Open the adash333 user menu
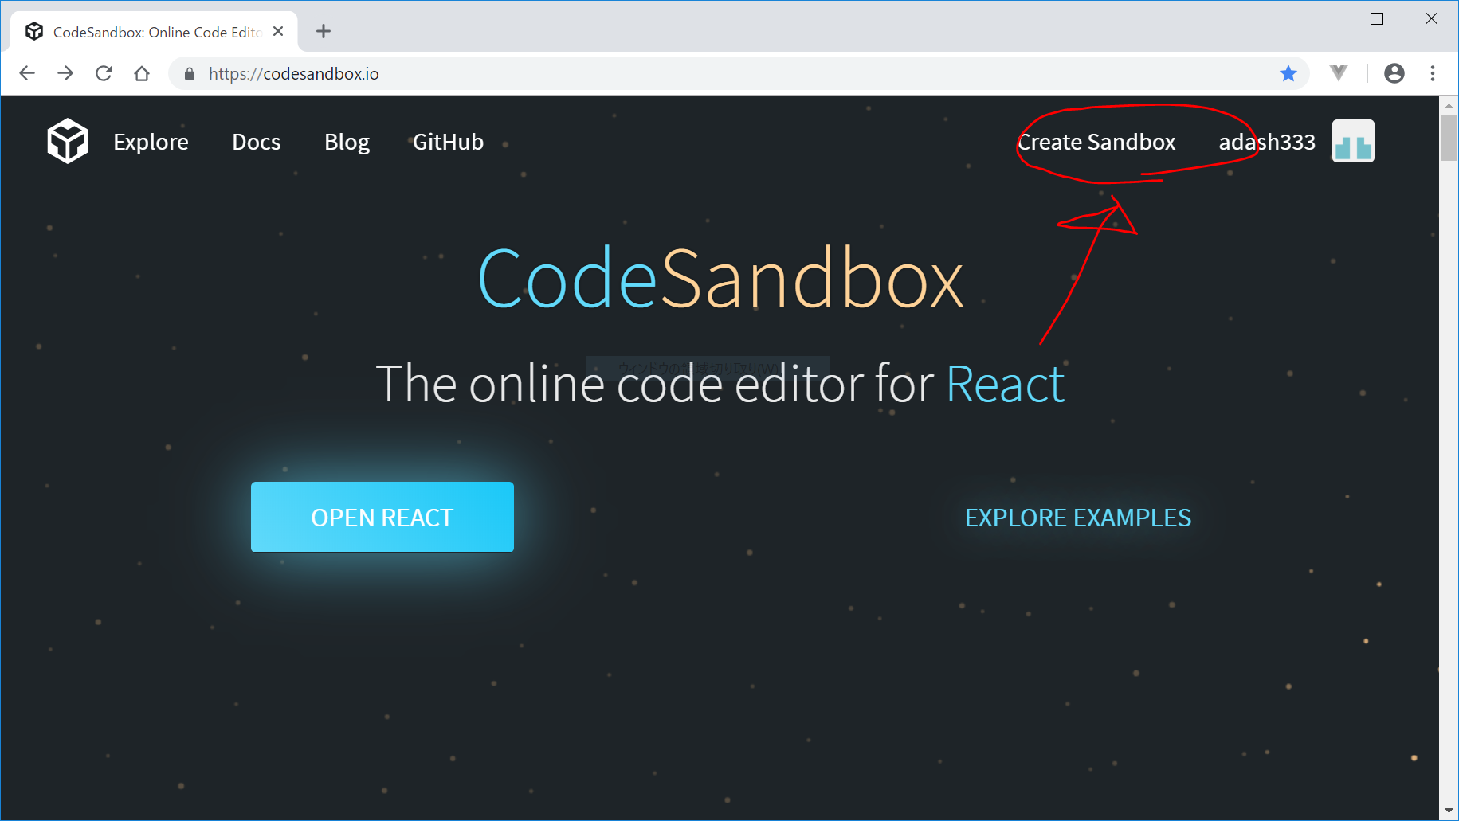Image resolution: width=1459 pixels, height=821 pixels. click(1266, 142)
